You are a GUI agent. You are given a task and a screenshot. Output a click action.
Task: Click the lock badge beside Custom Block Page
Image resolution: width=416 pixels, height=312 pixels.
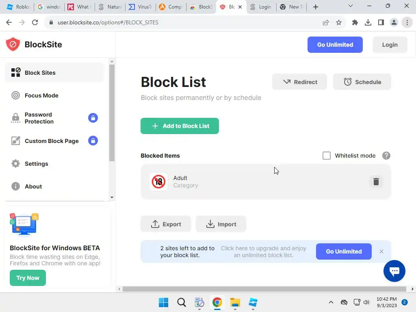coord(93,141)
